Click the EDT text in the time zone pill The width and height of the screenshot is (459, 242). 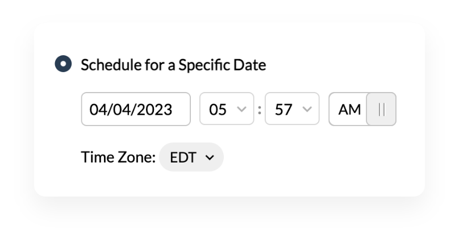pos(183,158)
